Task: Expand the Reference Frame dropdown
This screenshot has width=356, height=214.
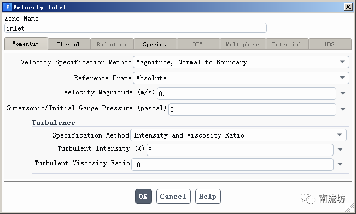Action: [x=241, y=78]
